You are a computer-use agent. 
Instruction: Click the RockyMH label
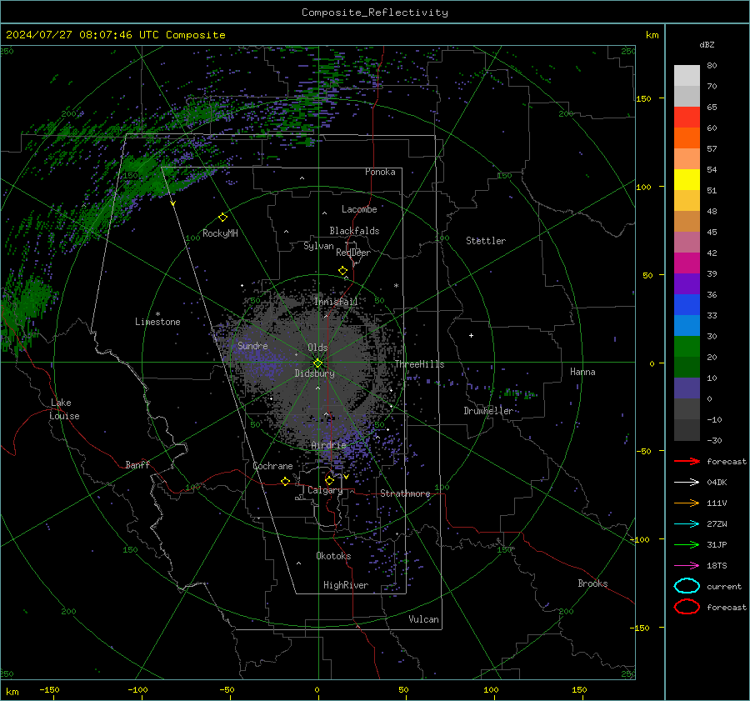click(x=220, y=233)
